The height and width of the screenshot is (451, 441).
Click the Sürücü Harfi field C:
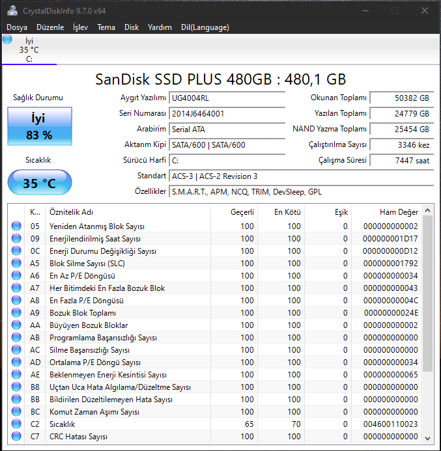coord(227,161)
